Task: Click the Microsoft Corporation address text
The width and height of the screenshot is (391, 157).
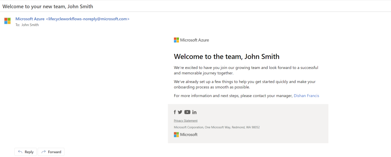Action: coord(217,127)
